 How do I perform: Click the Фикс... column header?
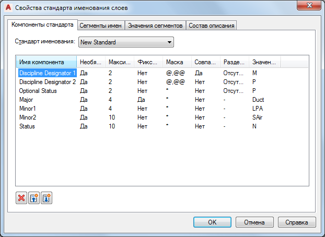(x=148, y=62)
